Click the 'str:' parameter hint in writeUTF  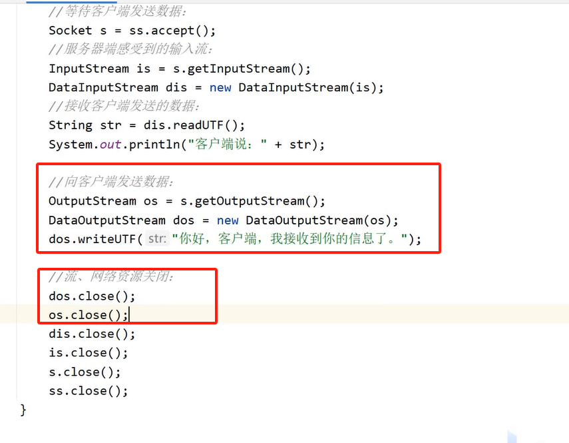157,239
